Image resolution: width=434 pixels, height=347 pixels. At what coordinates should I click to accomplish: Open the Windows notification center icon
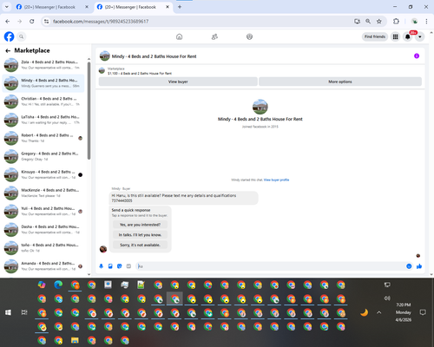(423, 312)
